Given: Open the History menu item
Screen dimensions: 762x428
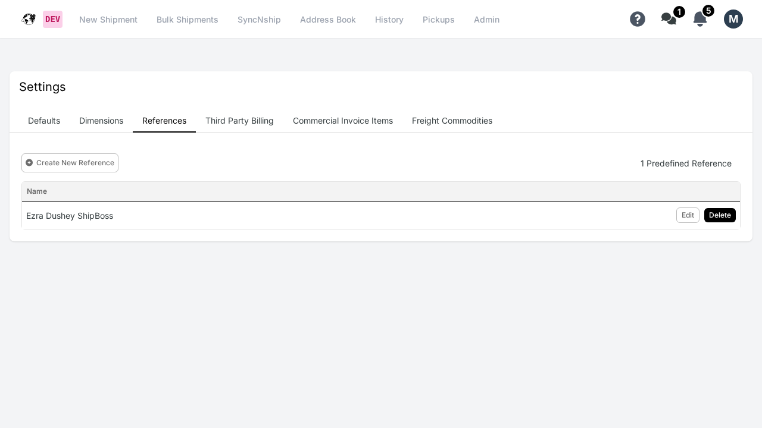Looking at the screenshot, I should click(389, 19).
